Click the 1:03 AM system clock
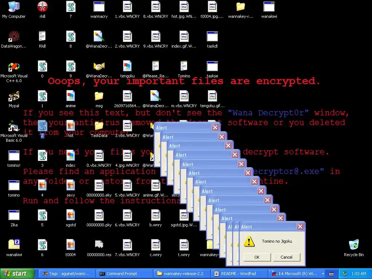Viewport: 372px width, 279px height. point(359,274)
